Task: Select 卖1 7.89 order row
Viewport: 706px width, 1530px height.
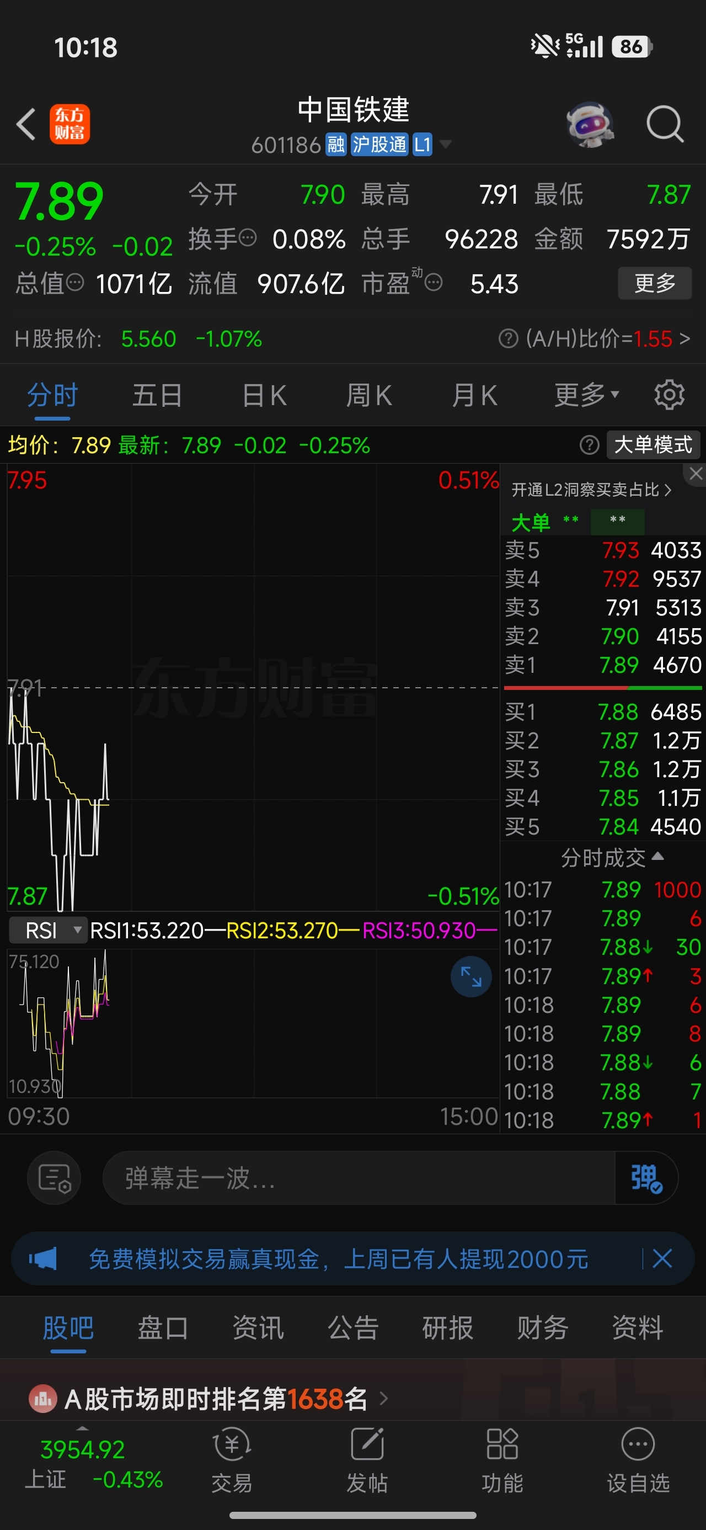Action: coord(603,664)
